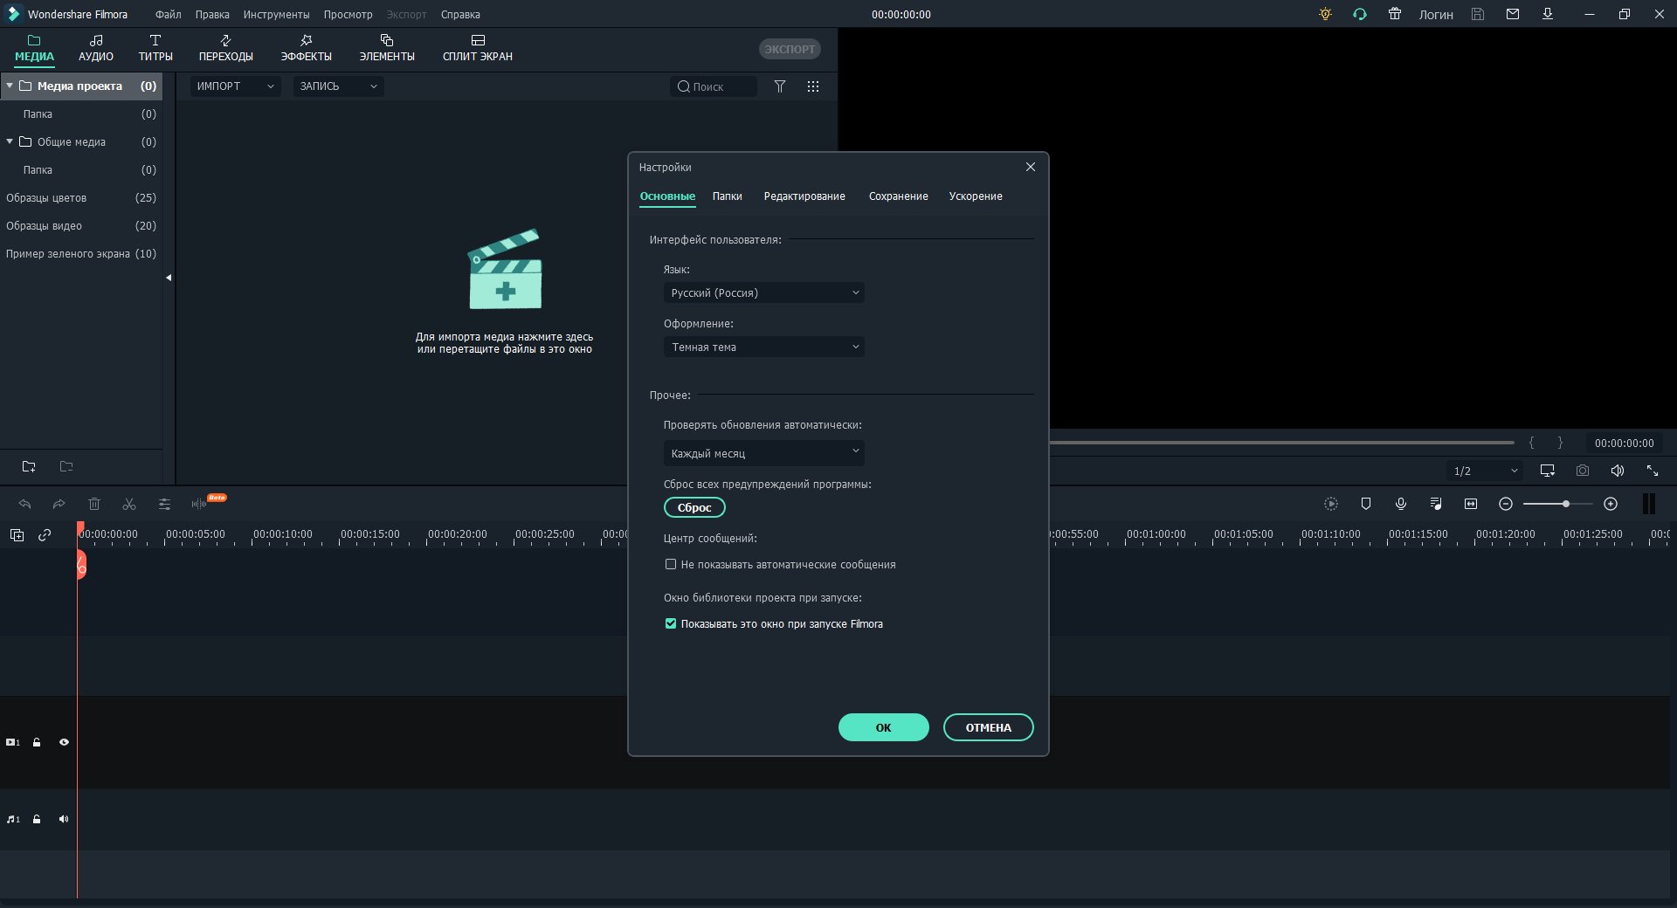
Task: Click the Сброс button to reset warnings
Action: pyautogui.click(x=694, y=507)
